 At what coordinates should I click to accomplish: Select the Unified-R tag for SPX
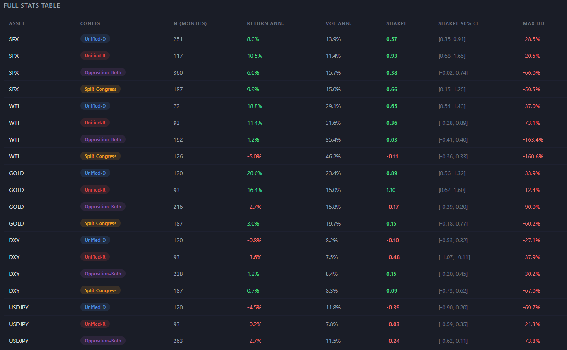click(95, 56)
